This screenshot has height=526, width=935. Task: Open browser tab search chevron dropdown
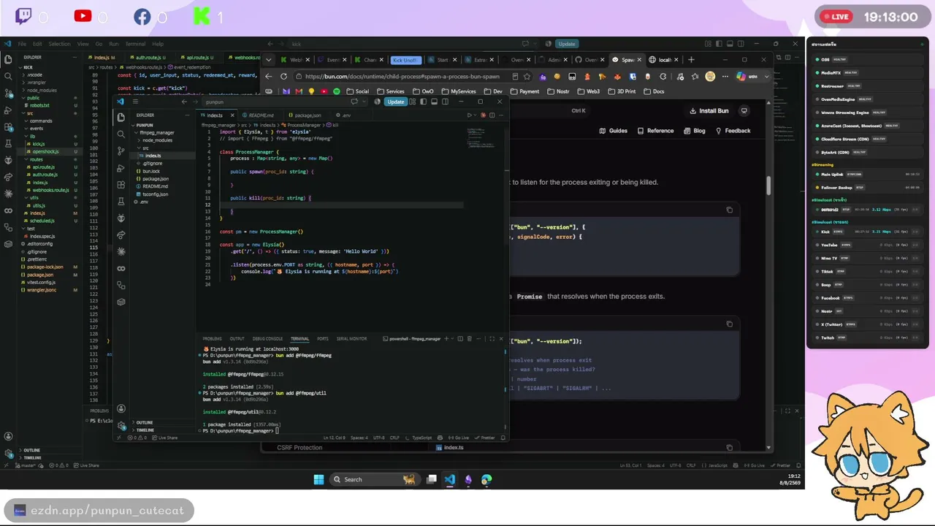click(269, 60)
